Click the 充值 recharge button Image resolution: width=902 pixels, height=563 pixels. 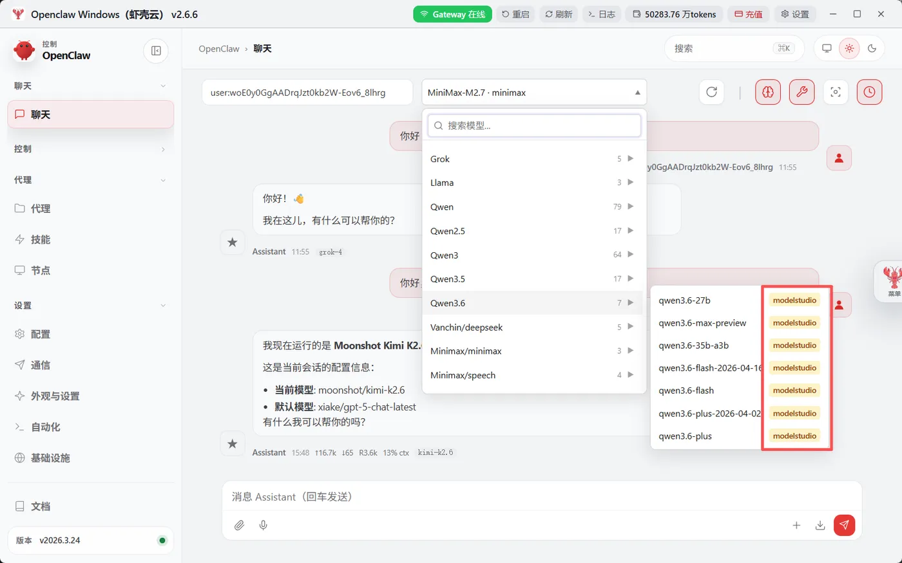pyautogui.click(x=749, y=14)
